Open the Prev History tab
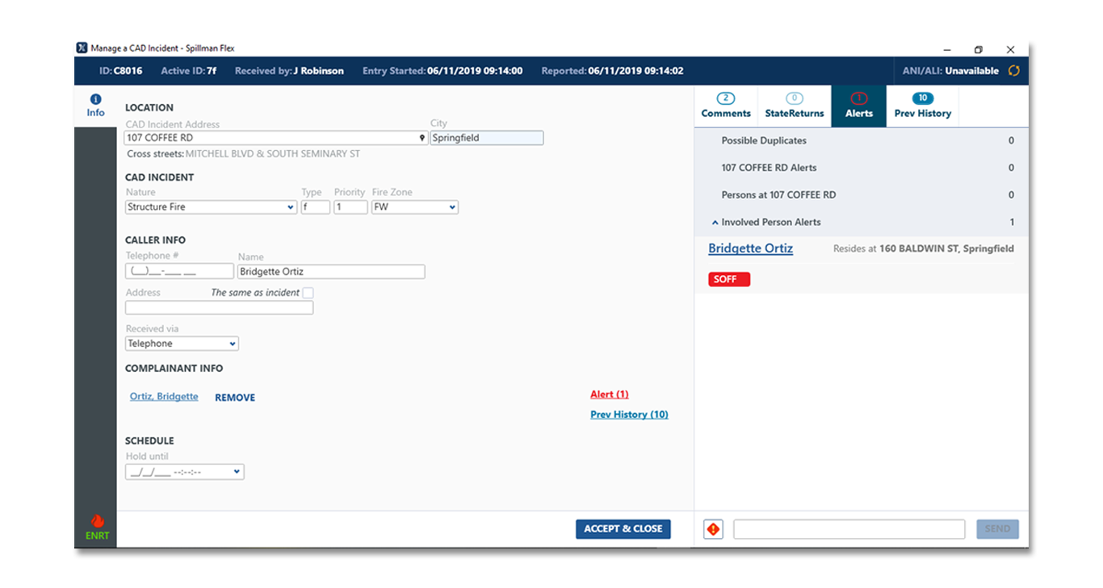Screen dimensions: 1103x588 [x=922, y=106]
